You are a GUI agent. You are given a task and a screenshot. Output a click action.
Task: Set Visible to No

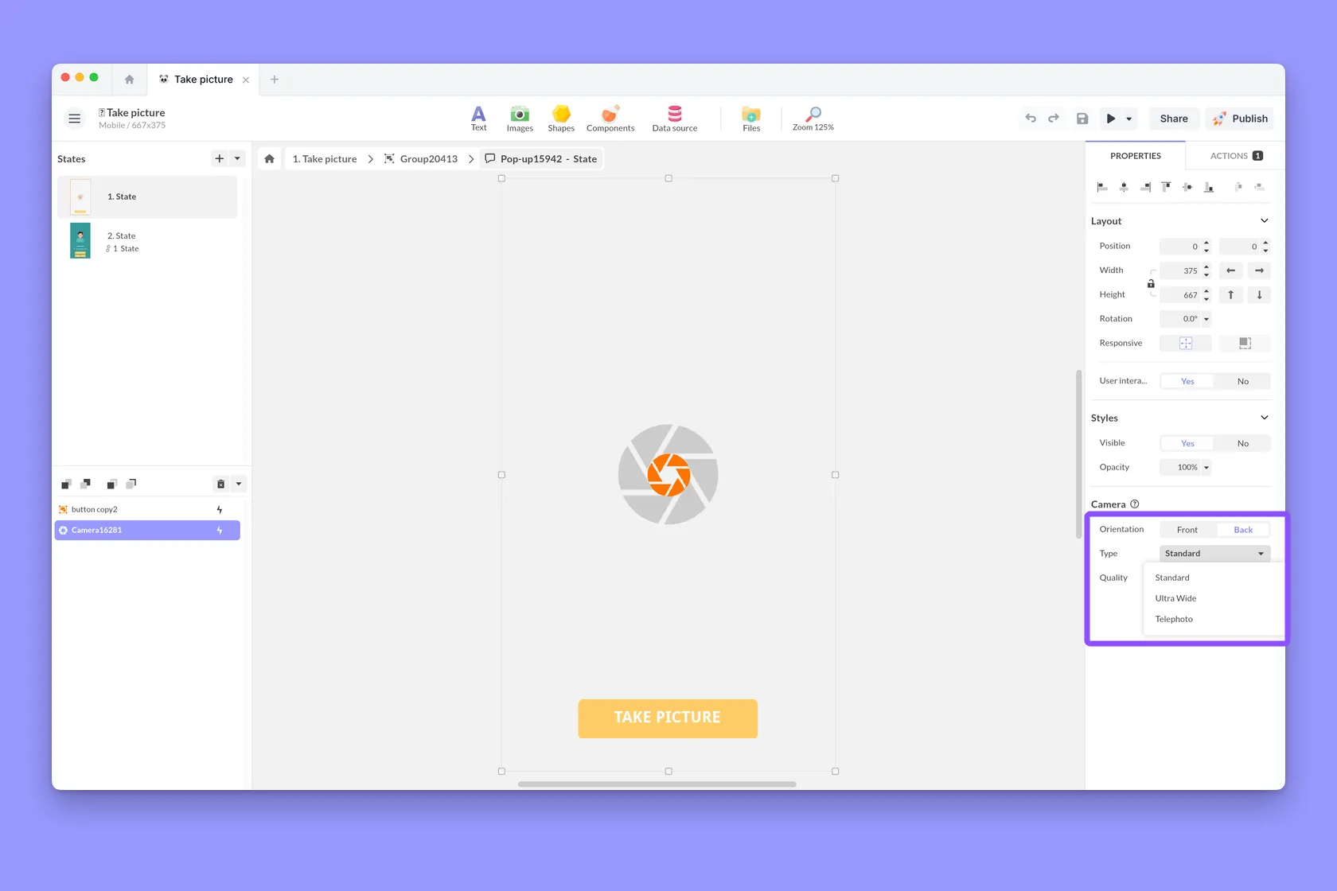[x=1243, y=443]
